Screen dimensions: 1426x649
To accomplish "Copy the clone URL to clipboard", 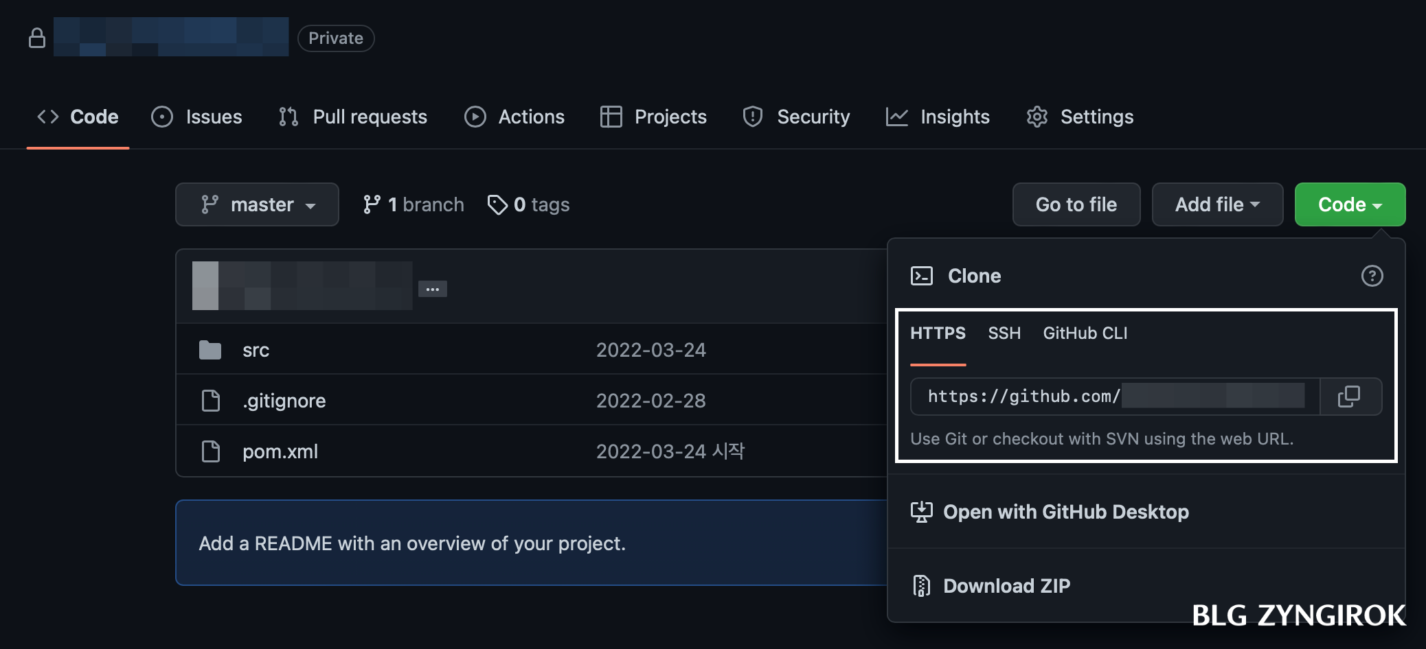I will 1348,397.
